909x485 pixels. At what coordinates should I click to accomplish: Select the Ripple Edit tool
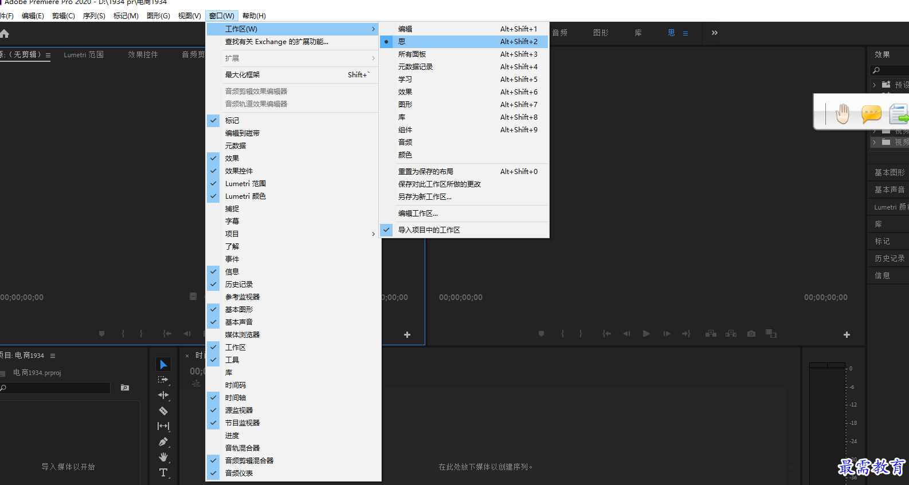tap(163, 395)
